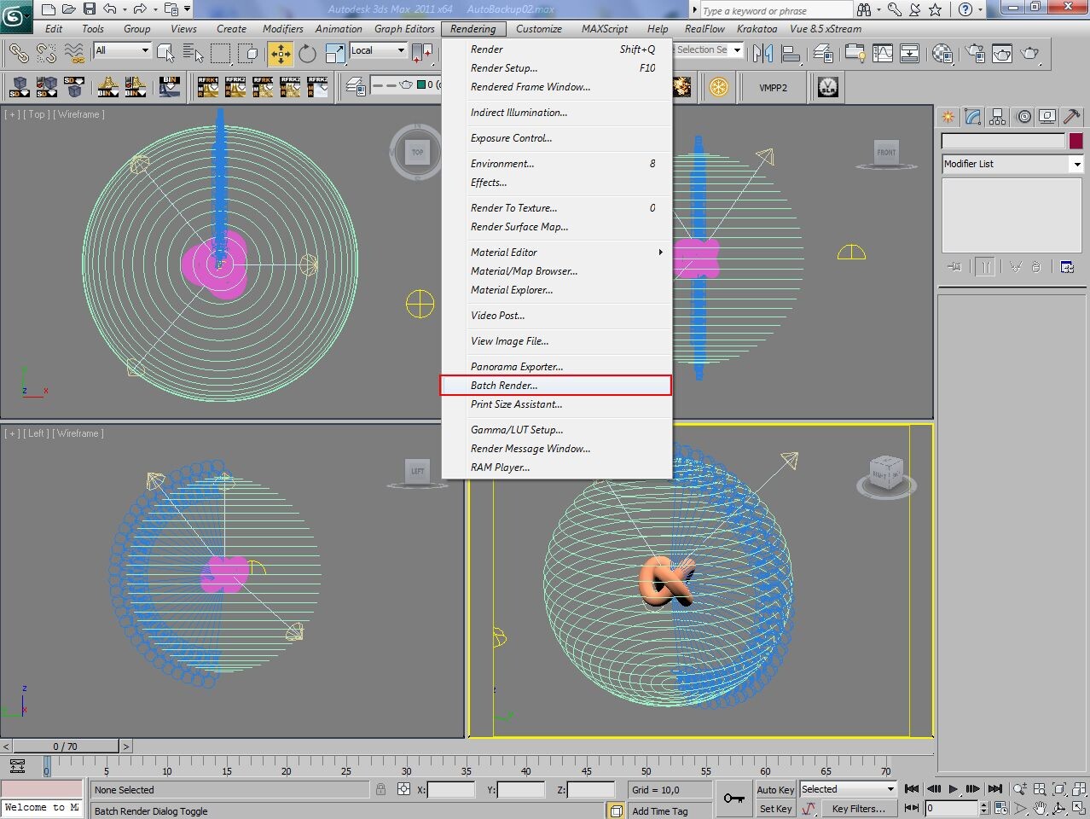Open the Local reference coordinate system dropdown
Image resolution: width=1090 pixels, height=819 pixels.
click(378, 50)
